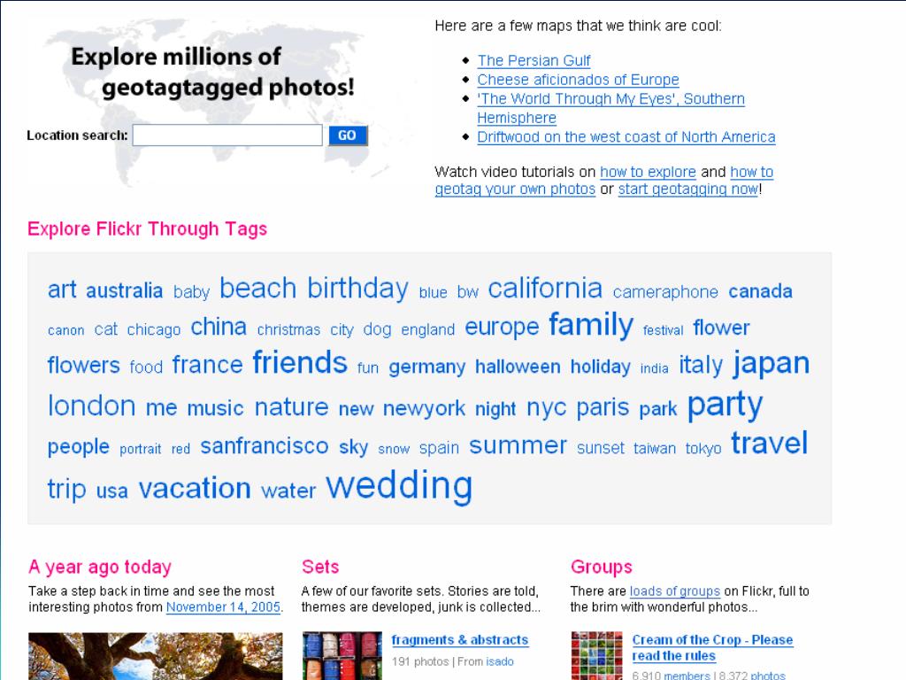
Task: Open The Persian Gulf map link
Action: point(534,61)
